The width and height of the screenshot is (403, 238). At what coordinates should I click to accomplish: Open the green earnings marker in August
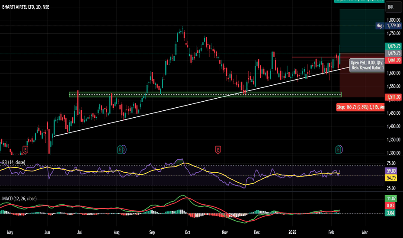120,149
